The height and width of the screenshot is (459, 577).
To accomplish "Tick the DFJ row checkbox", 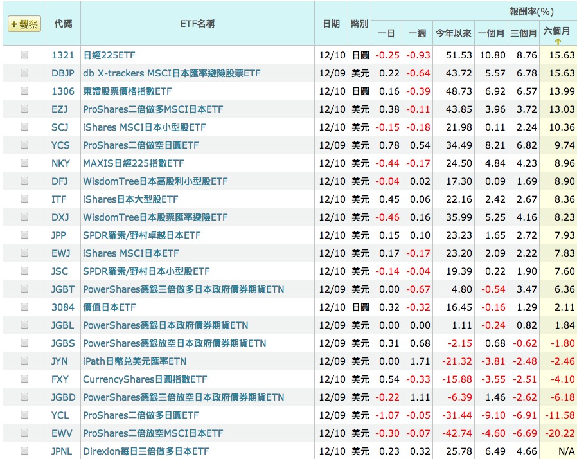I will [x=24, y=181].
